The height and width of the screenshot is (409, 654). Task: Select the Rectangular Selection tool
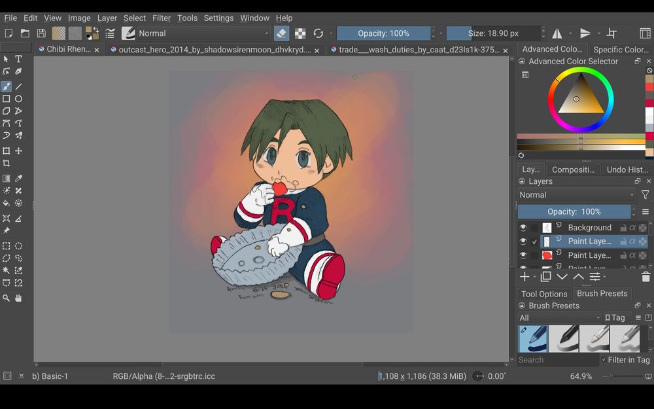click(7, 246)
